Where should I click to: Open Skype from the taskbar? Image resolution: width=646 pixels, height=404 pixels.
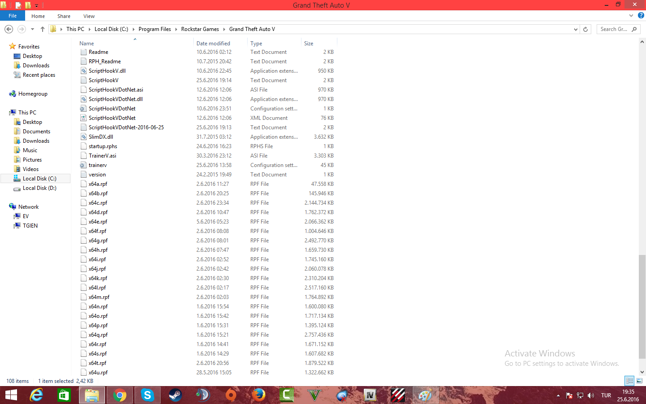point(148,395)
